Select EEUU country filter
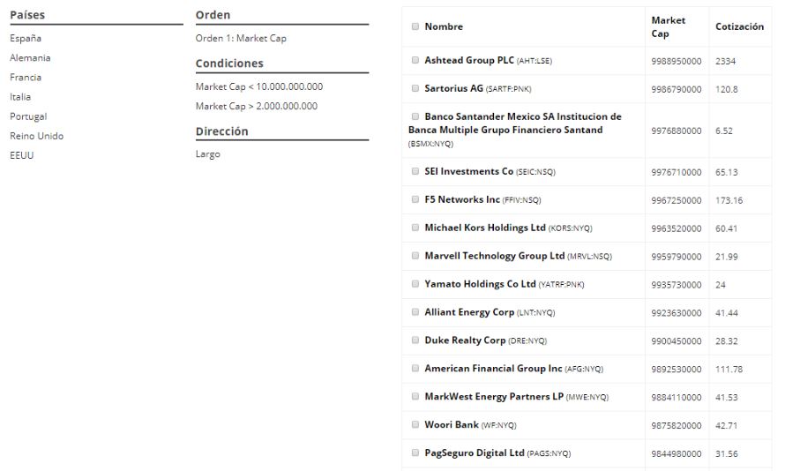This screenshot has width=785, height=471. [21, 155]
